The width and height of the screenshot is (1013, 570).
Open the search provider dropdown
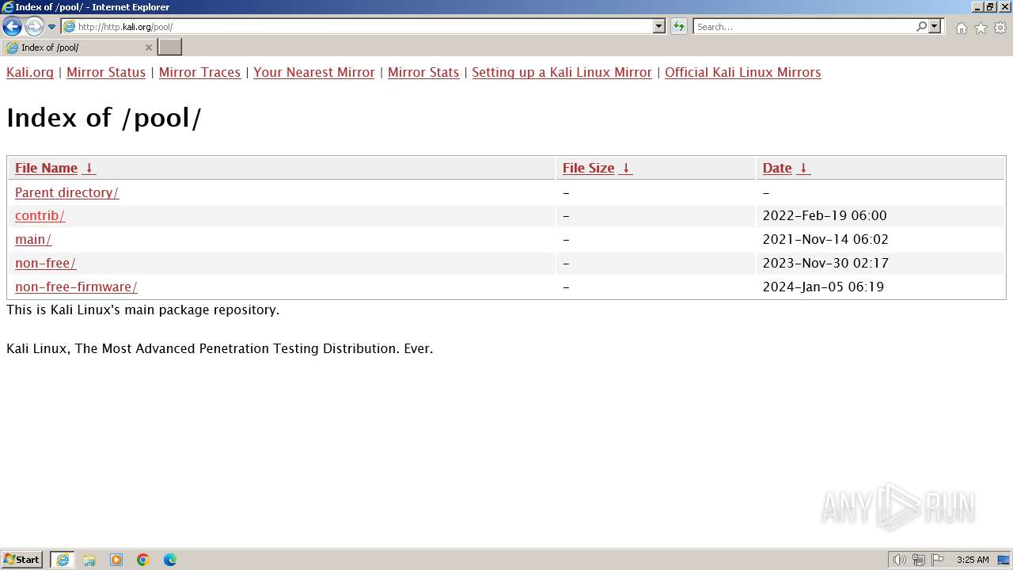[x=935, y=26]
